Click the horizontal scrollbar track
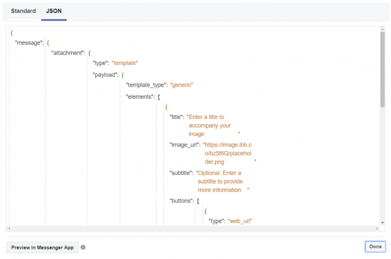Screen dimensions: 391x259 193,228
